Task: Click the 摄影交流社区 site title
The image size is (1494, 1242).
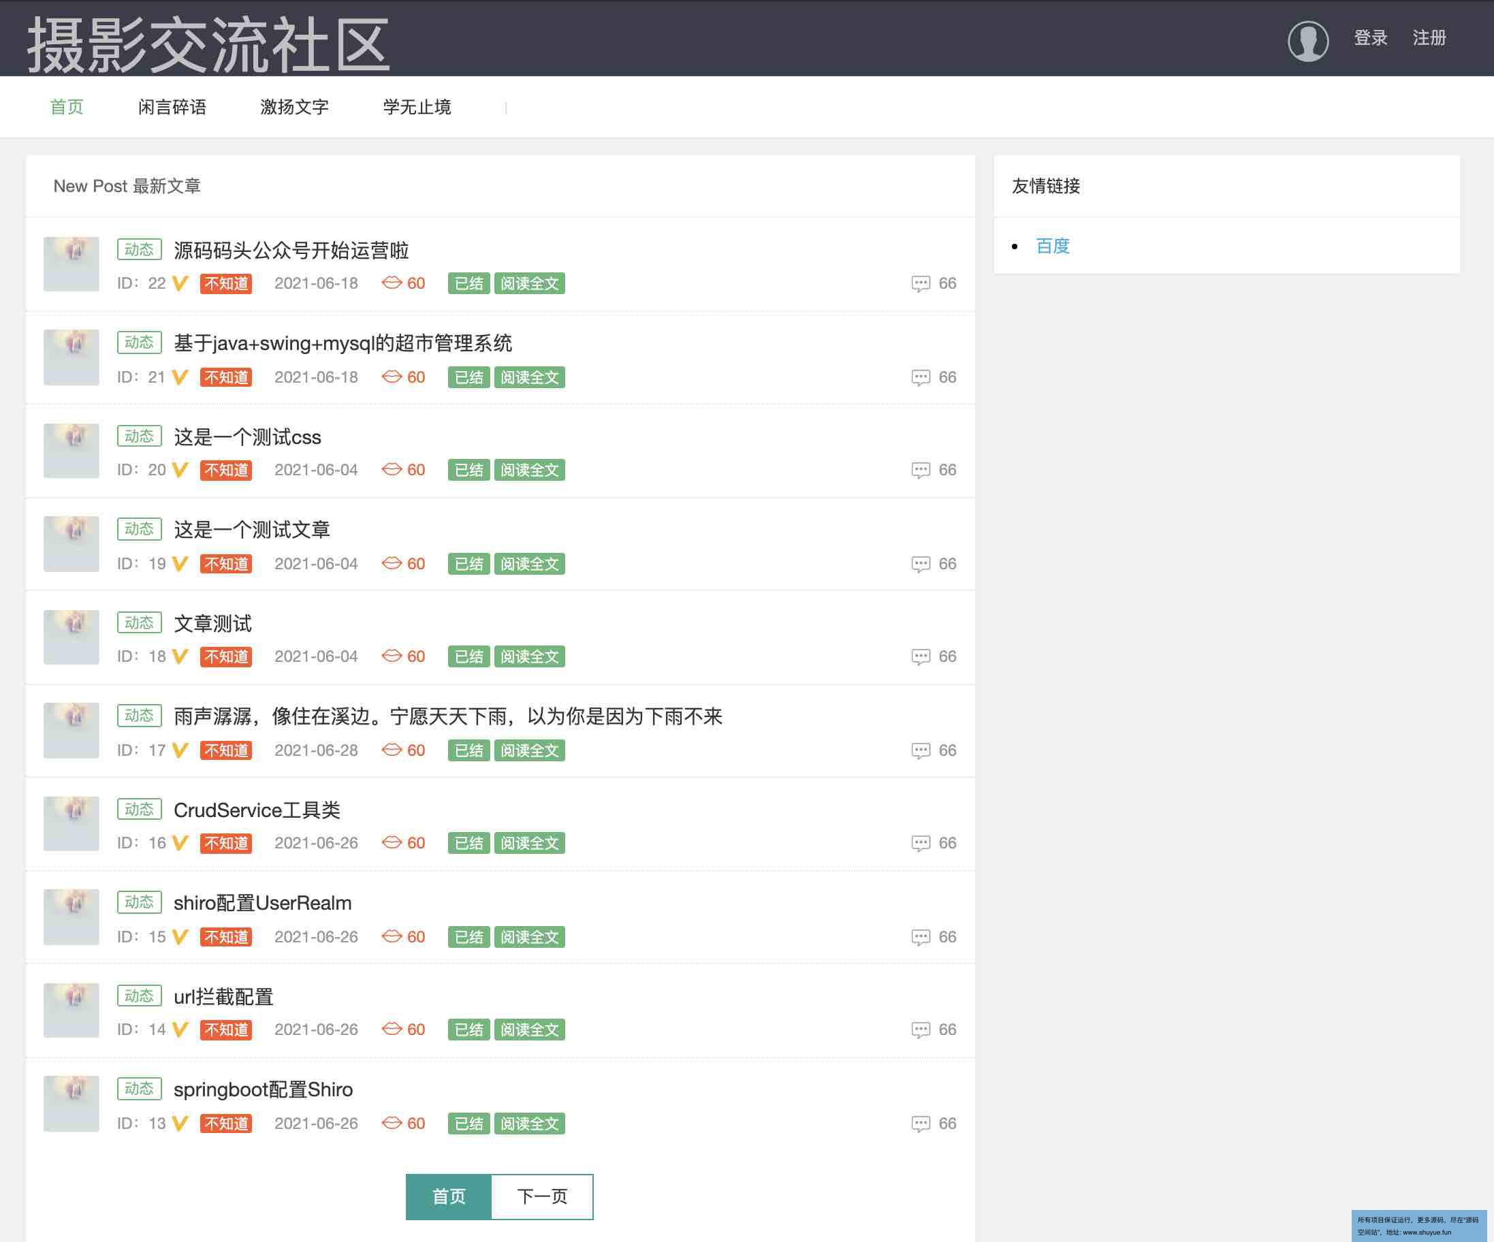Action: 208,44
